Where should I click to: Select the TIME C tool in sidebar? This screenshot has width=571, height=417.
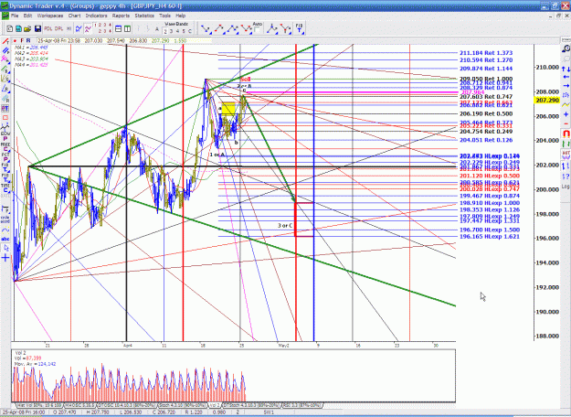point(5,188)
